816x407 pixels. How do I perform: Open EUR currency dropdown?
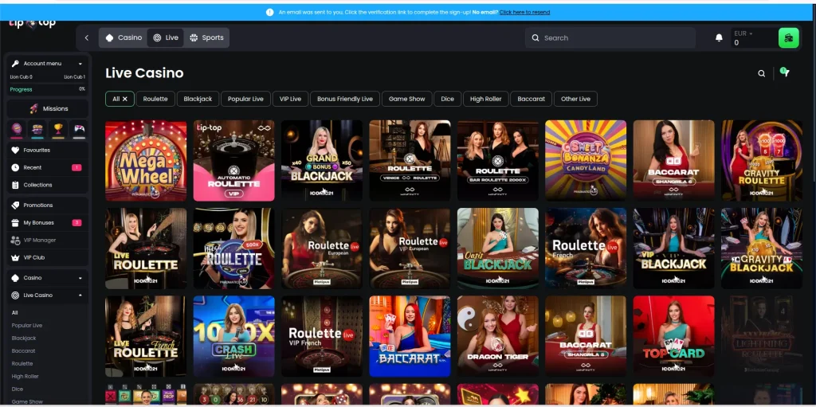[743, 33]
